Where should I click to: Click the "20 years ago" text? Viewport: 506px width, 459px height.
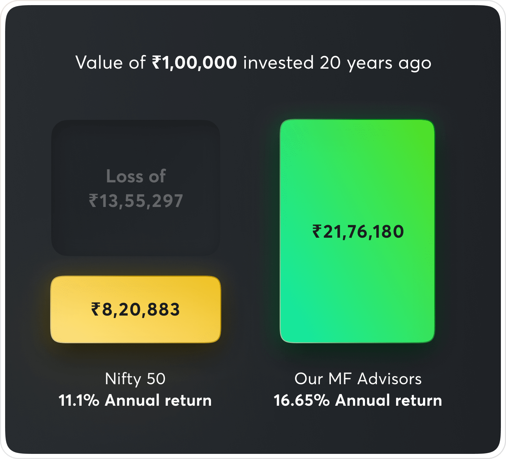(x=375, y=63)
